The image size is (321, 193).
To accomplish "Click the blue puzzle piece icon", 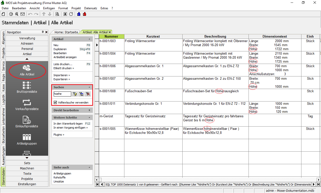I will [x=79, y=14].
